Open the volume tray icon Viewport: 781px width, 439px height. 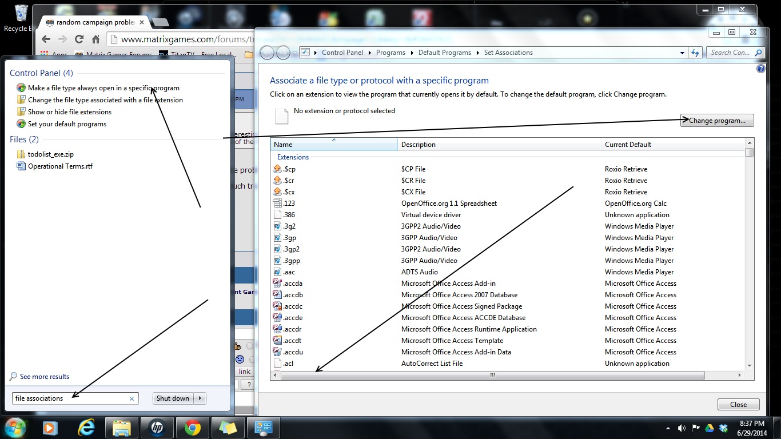682,428
